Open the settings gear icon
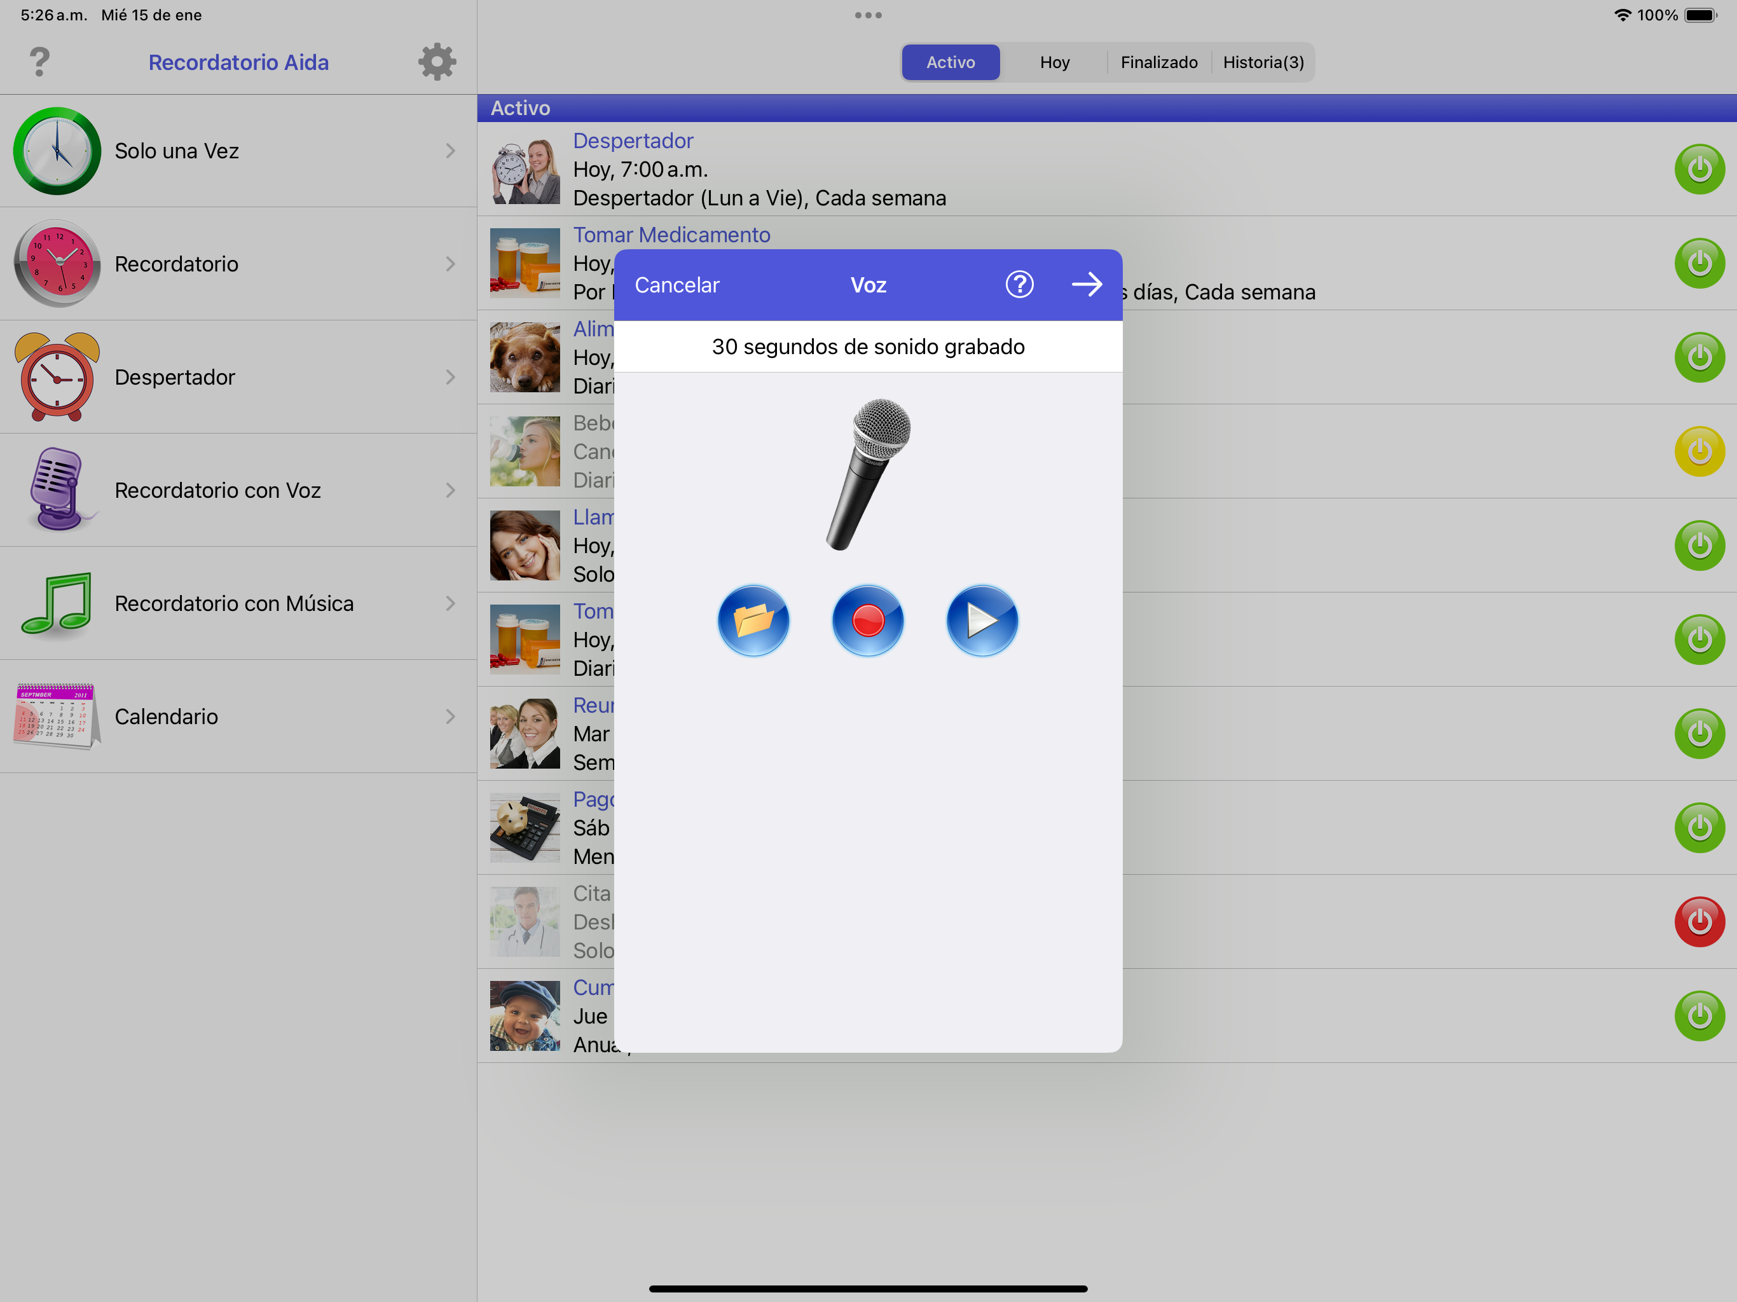This screenshot has width=1737, height=1302. 437,62
